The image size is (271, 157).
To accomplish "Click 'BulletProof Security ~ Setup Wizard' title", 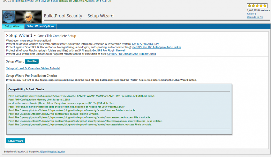I will pyautogui.click(x=79, y=16).
